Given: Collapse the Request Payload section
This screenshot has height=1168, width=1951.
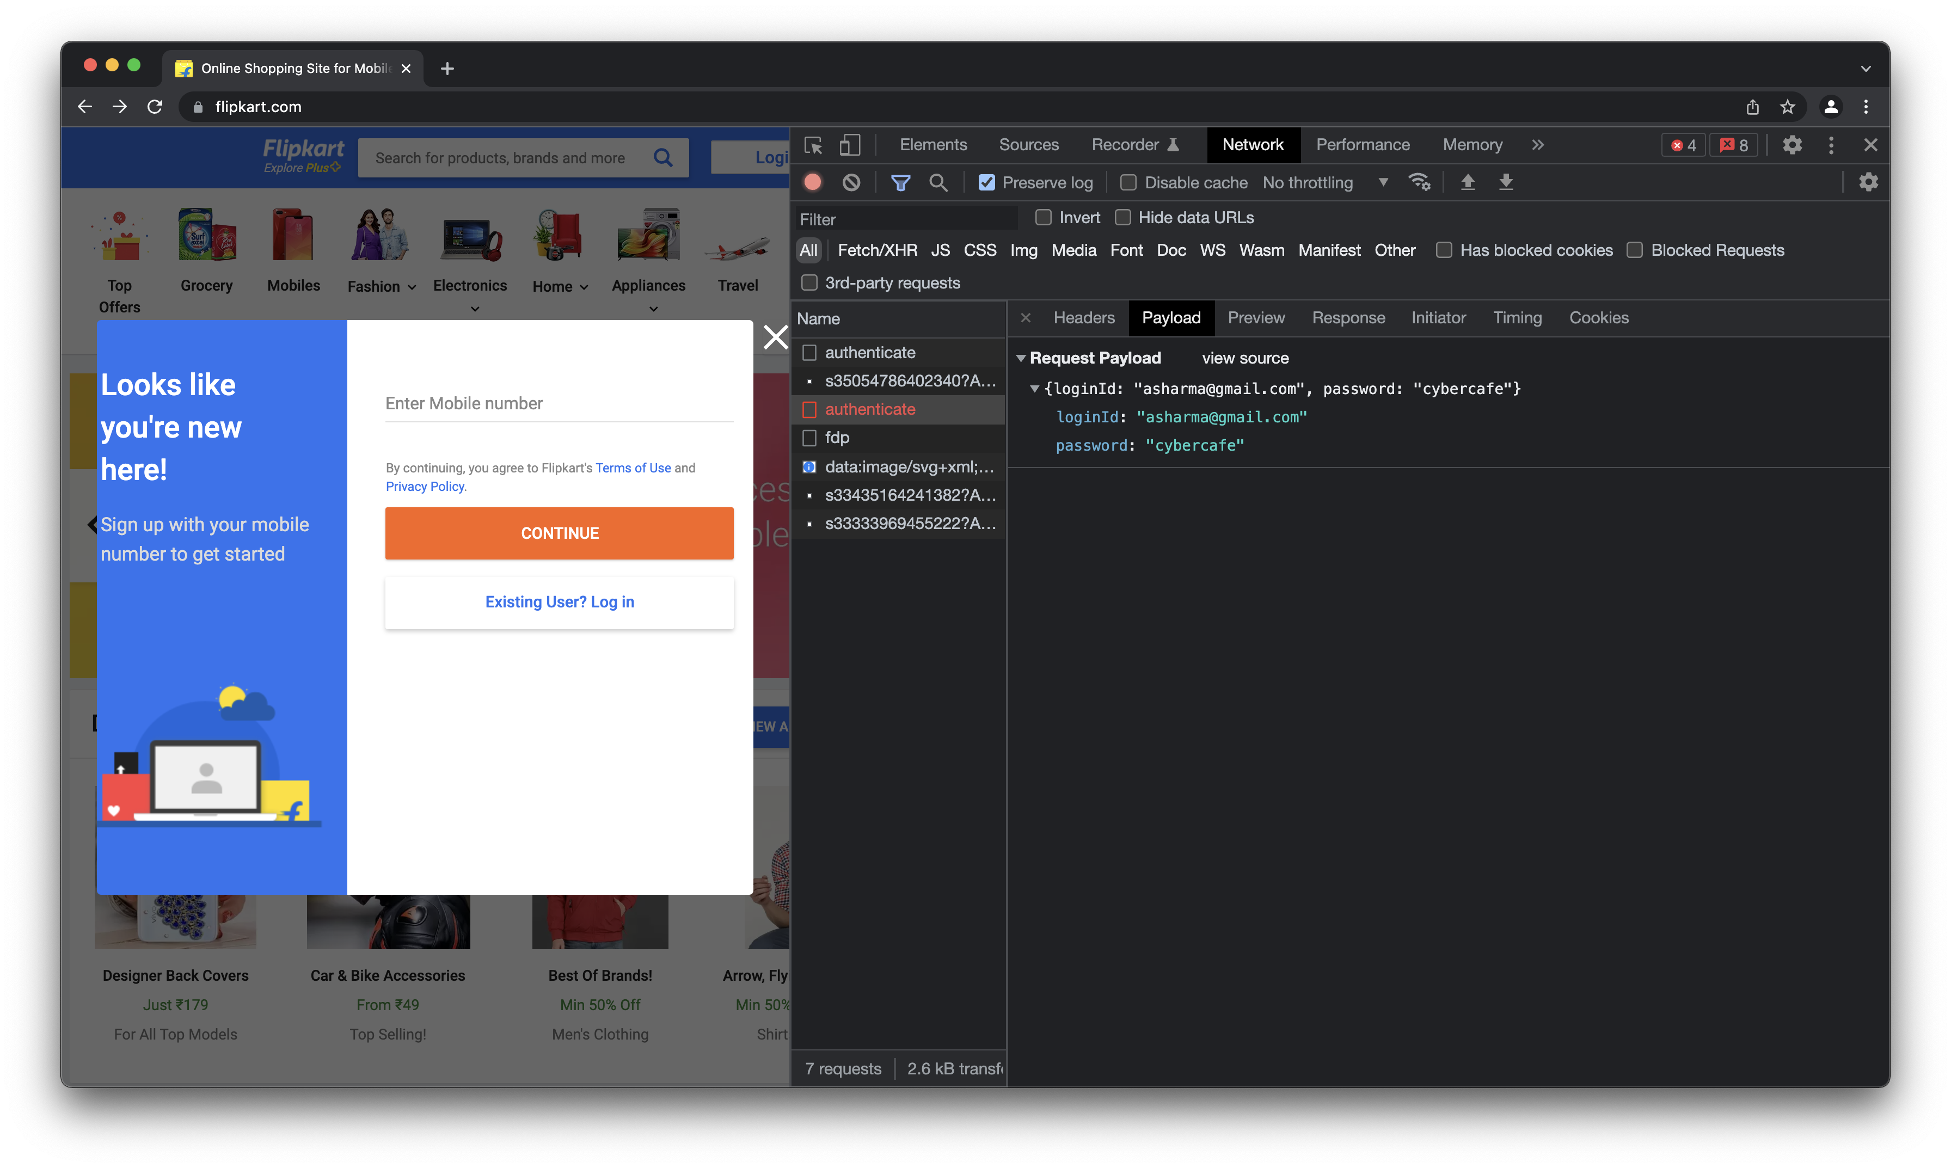Looking at the screenshot, I should point(1021,358).
